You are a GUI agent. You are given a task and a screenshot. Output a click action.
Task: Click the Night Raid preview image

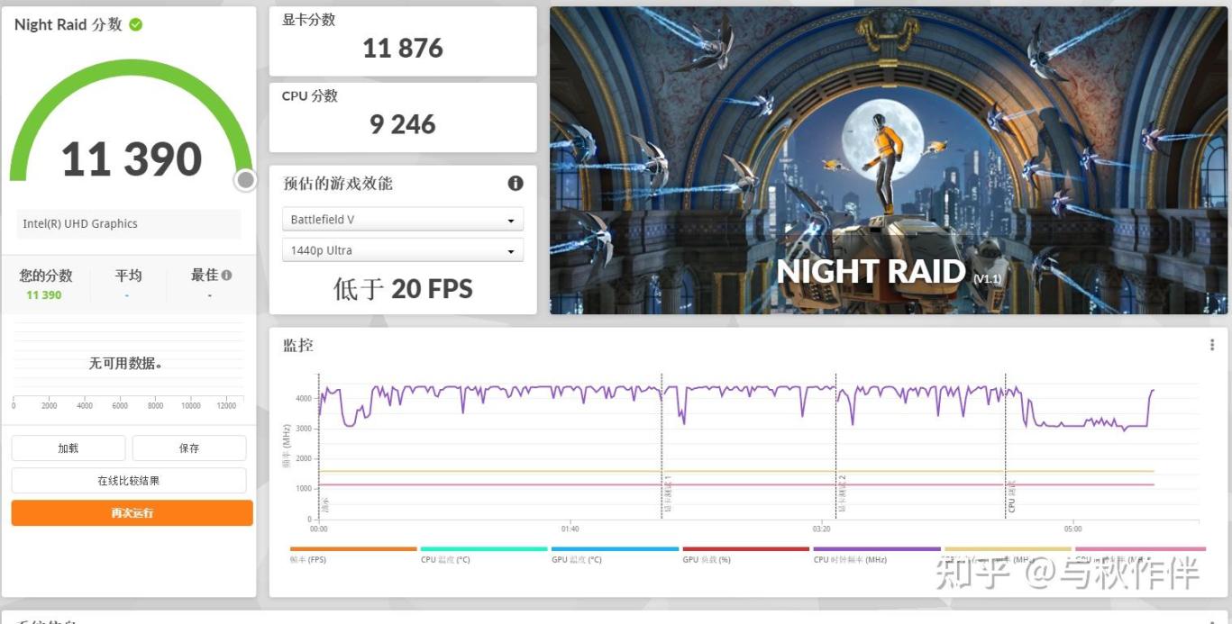pos(889,160)
